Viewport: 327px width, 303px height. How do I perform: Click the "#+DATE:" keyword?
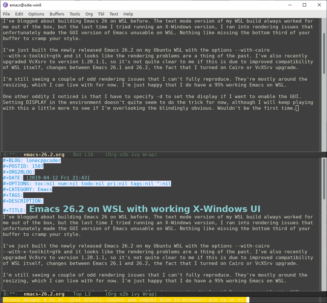pos(13,178)
